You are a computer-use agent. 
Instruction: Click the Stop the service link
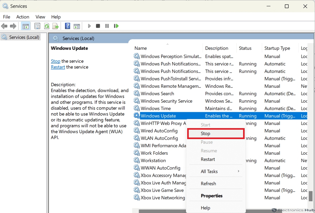tap(56, 61)
